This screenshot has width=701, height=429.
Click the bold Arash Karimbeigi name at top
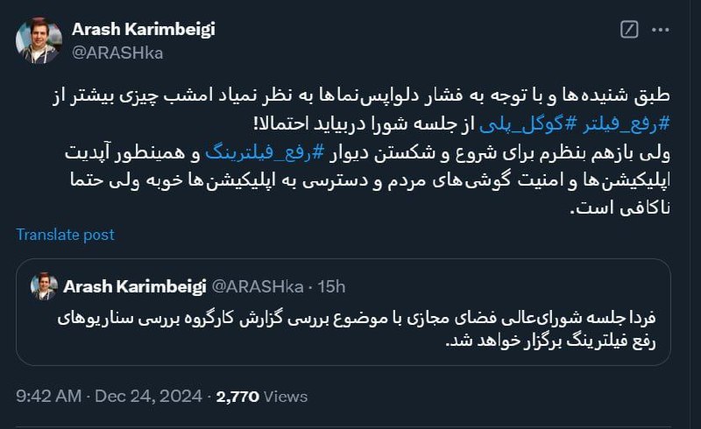tap(143, 30)
